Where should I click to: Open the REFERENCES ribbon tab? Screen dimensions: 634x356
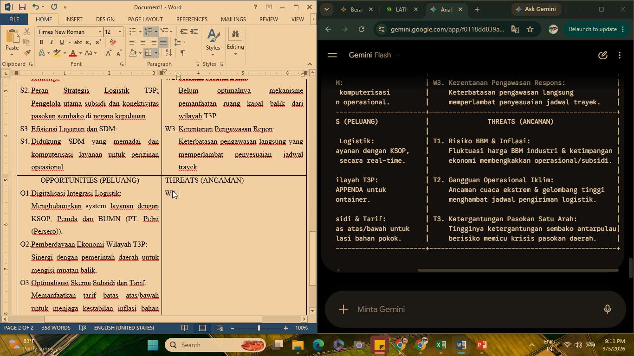click(x=192, y=19)
